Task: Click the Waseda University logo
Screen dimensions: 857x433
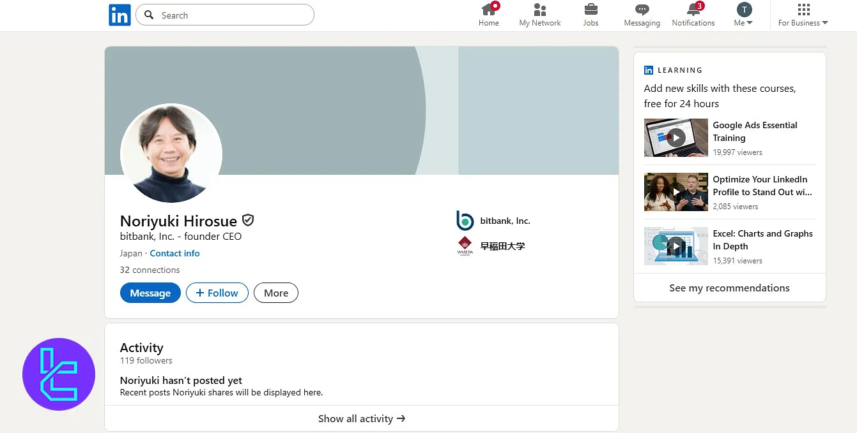Action: (x=465, y=246)
